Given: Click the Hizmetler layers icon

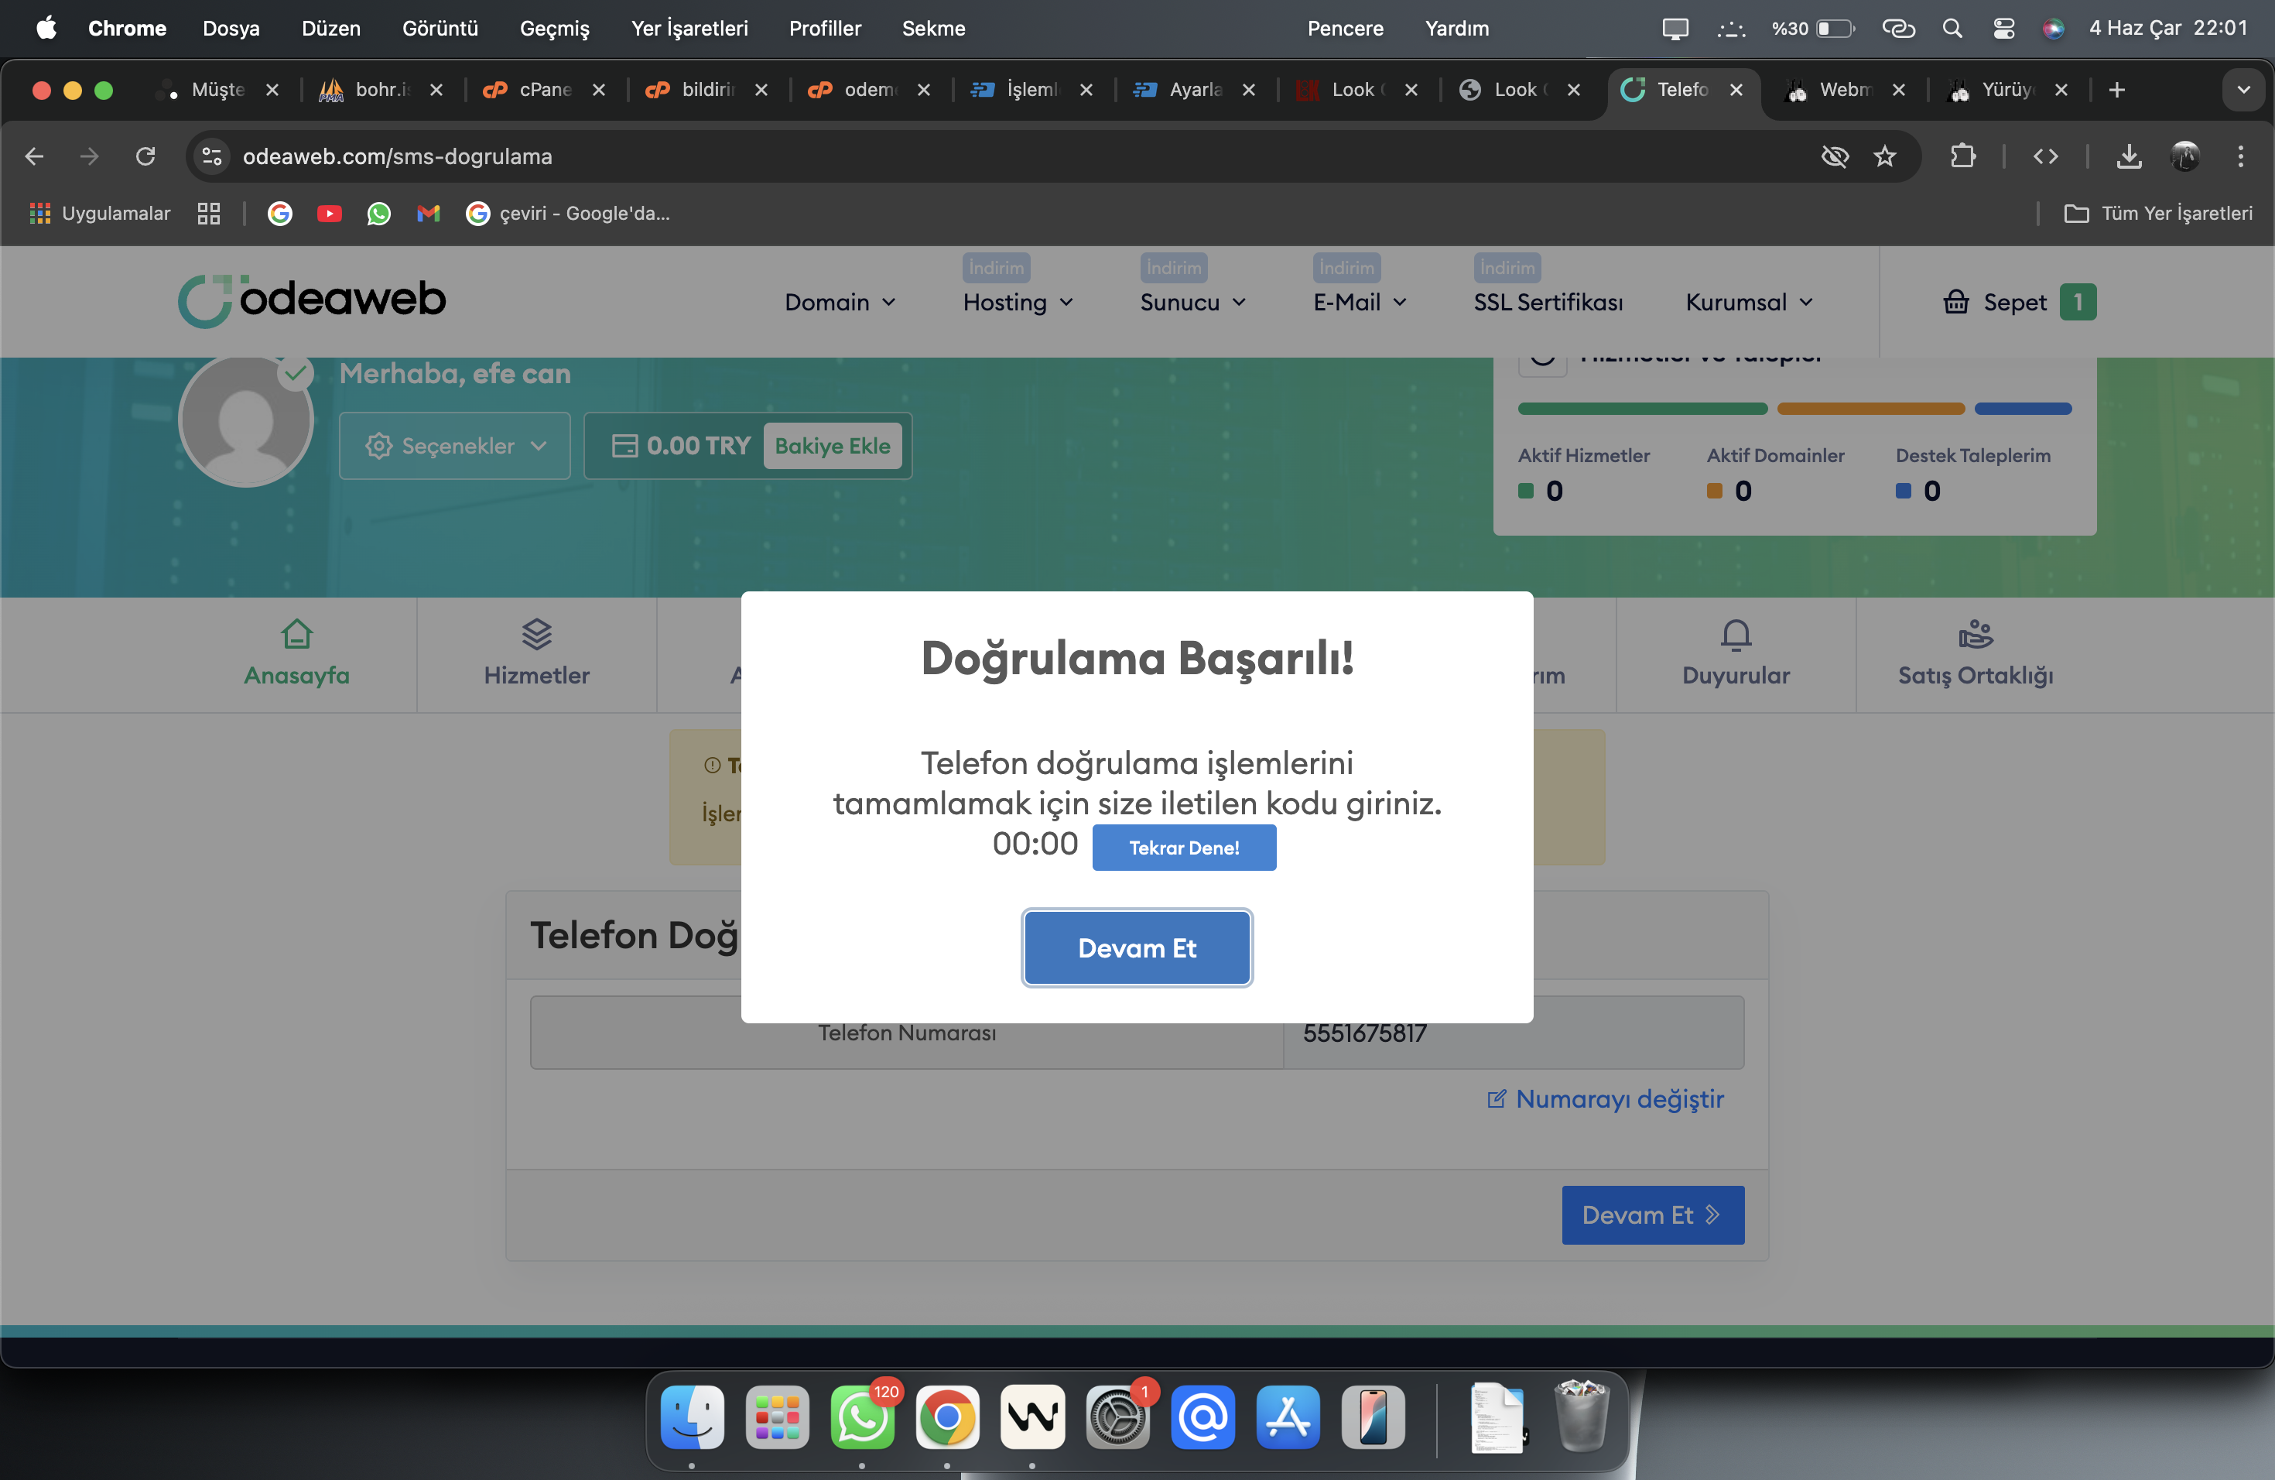Looking at the screenshot, I should (536, 634).
